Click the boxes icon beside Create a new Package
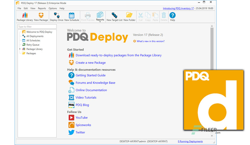 [x=71, y=63]
